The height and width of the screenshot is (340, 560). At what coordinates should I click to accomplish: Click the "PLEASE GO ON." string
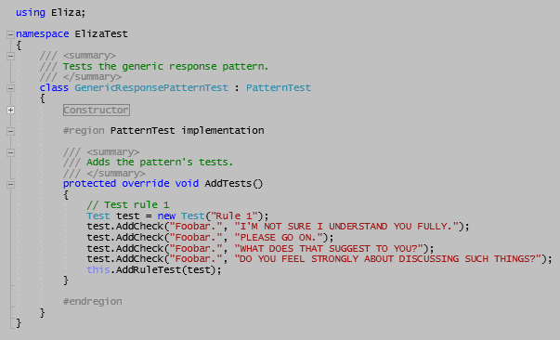point(279,238)
